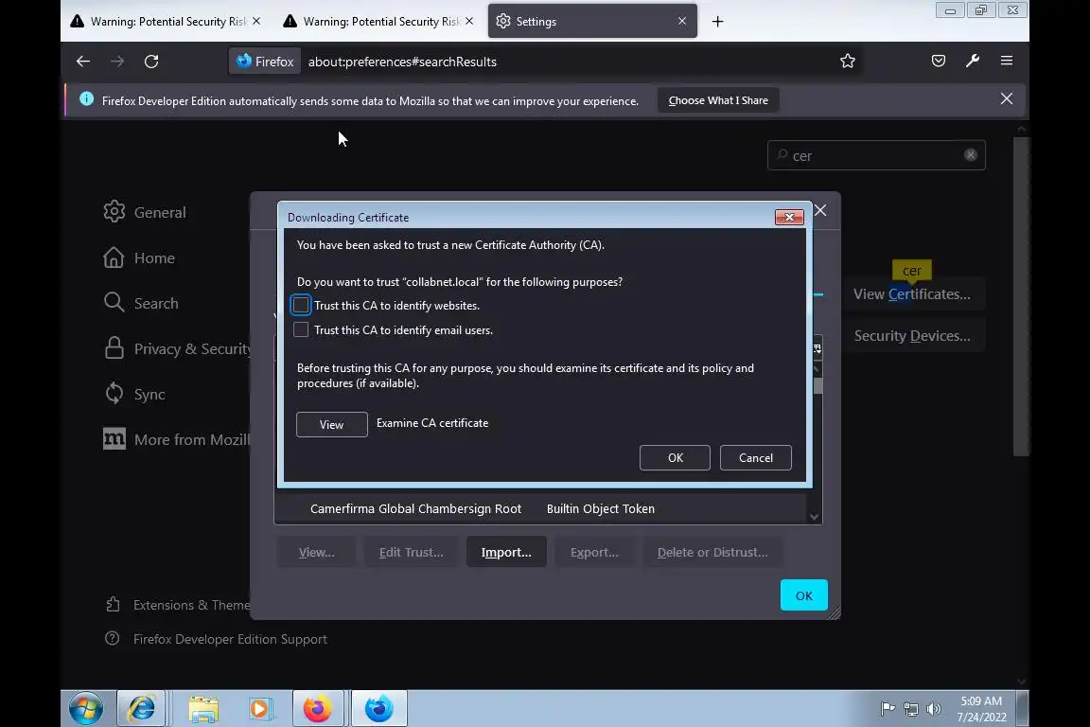
Task: Click the Firefox identity badge in address bar
Action: (265, 62)
